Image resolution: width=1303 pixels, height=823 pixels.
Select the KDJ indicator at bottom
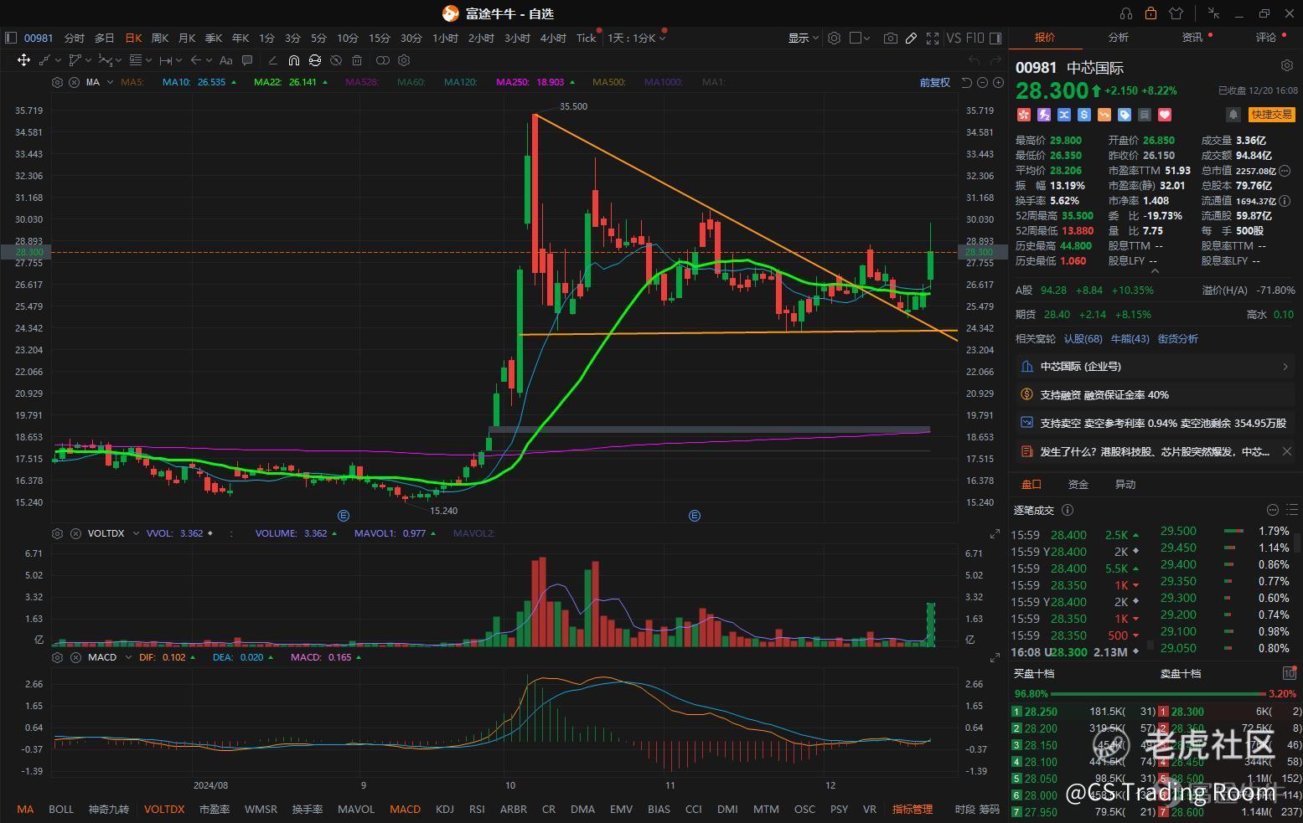pyautogui.click(x=445, y=809)
